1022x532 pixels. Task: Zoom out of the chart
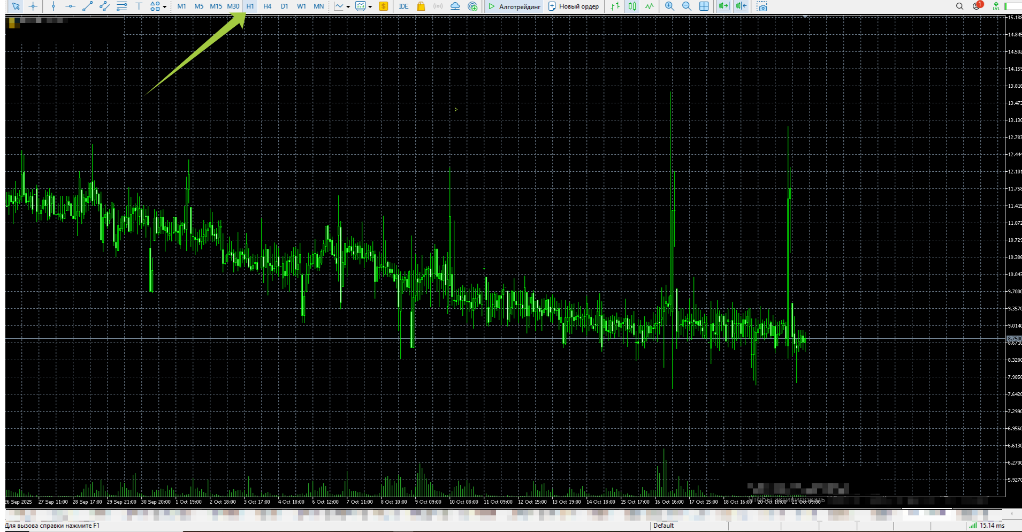click(687, 6)
